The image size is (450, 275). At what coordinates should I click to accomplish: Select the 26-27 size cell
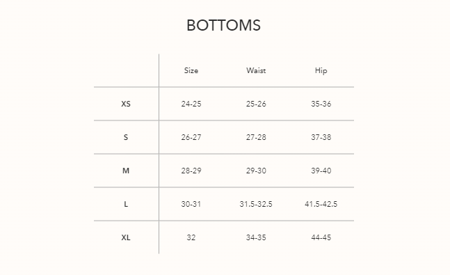coord(191,137)
